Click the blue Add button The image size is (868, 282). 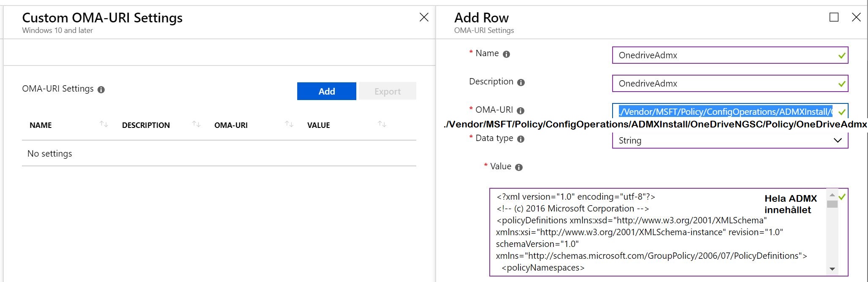(x=326, y=91)
